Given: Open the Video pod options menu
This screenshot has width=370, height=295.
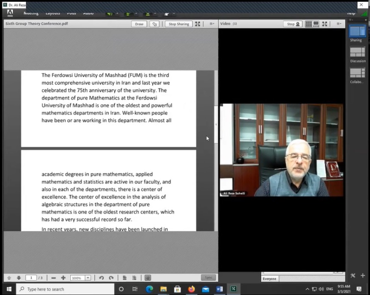Looking at the screenshot, I should tap(339, 24).
